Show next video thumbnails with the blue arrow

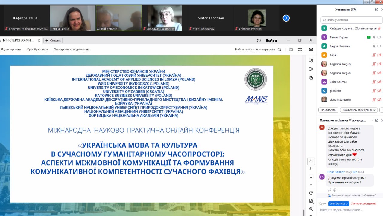(x=286, y=18)
